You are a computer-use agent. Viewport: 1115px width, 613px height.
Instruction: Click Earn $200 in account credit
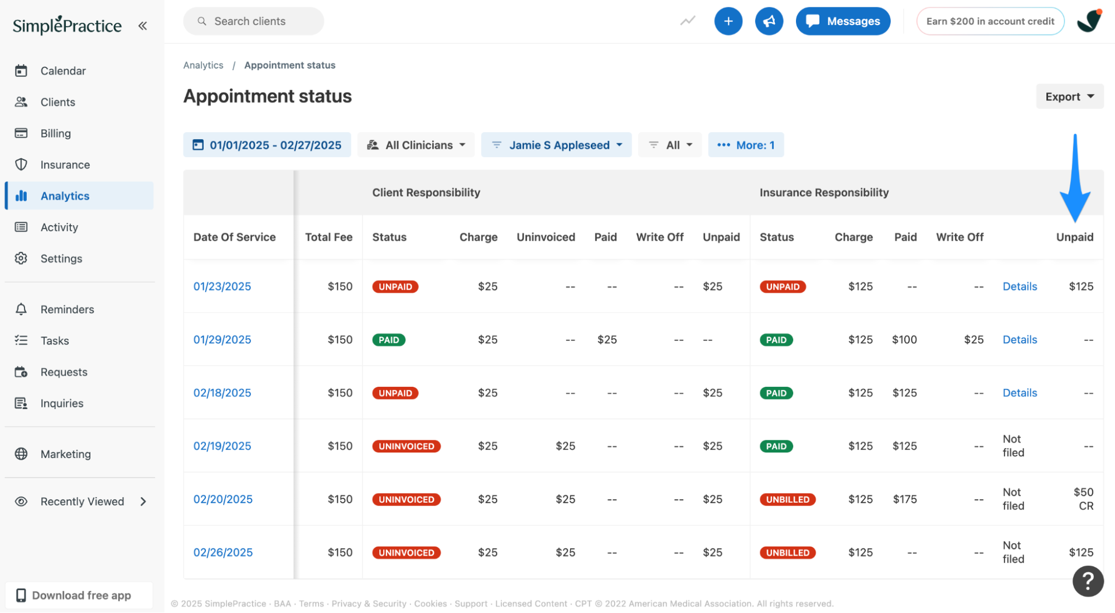pos(990,21)
